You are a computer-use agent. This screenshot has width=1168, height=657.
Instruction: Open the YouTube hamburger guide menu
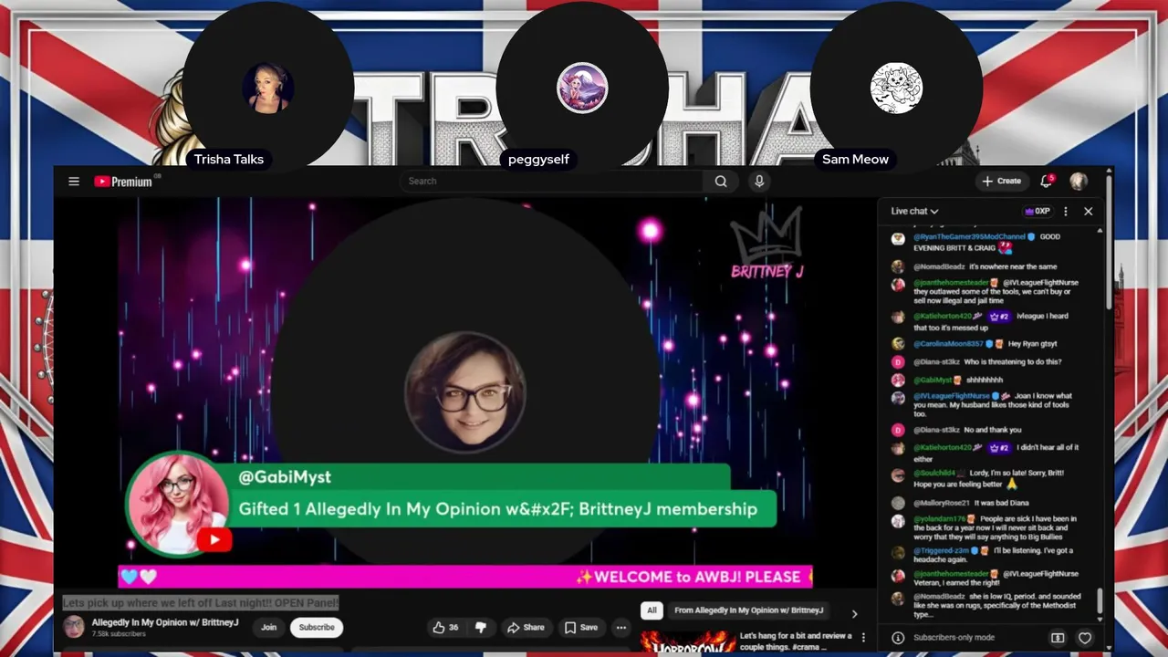[x=74, y=182]
